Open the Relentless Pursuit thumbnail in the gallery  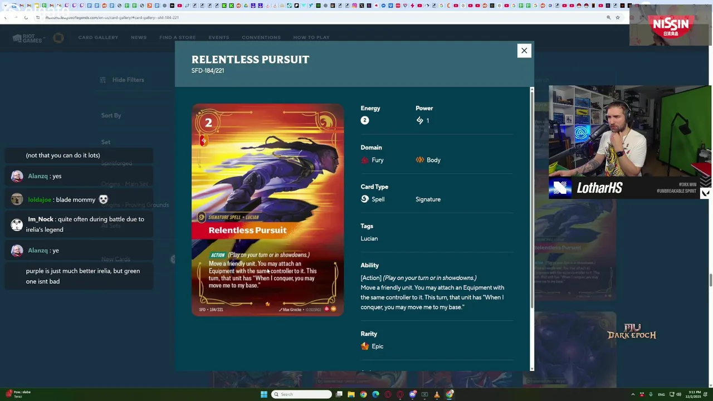click(575, 249)
